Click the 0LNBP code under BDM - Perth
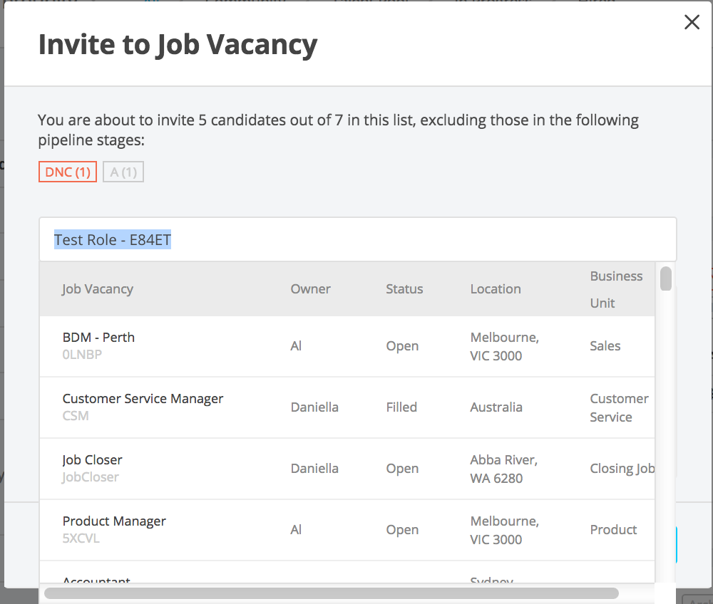713x604 pixels. pyautogui.click(x=82, y=354)
